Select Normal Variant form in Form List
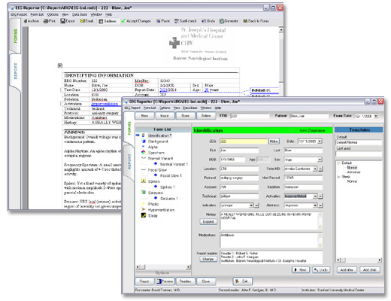 160,158
